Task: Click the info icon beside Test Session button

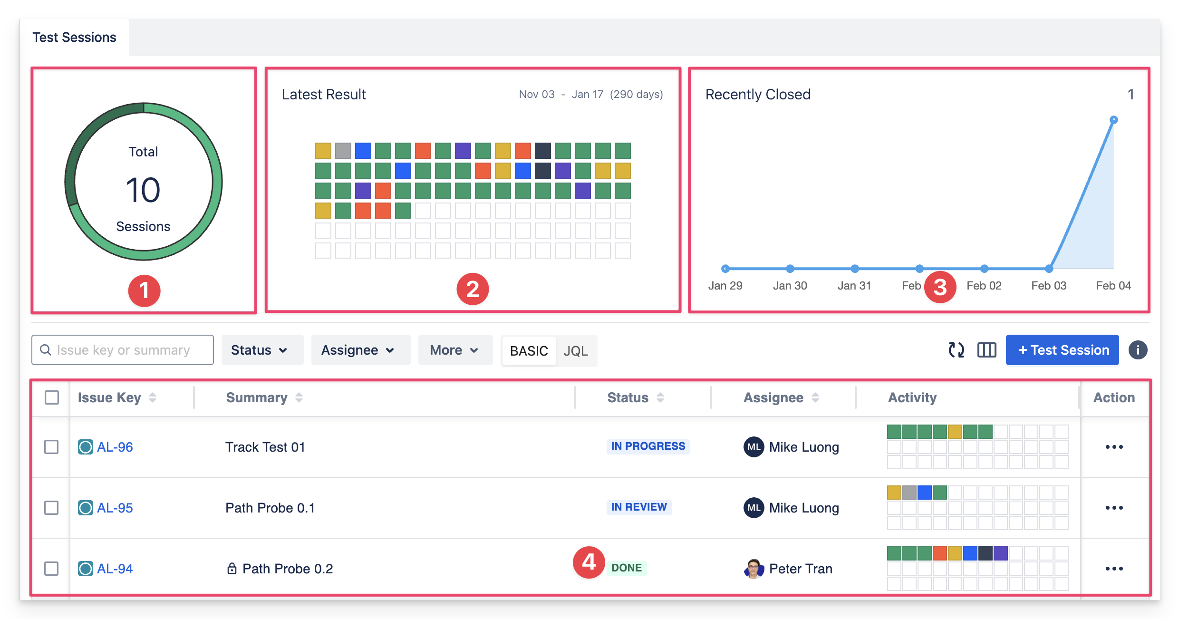Action: click(1138, 350)
